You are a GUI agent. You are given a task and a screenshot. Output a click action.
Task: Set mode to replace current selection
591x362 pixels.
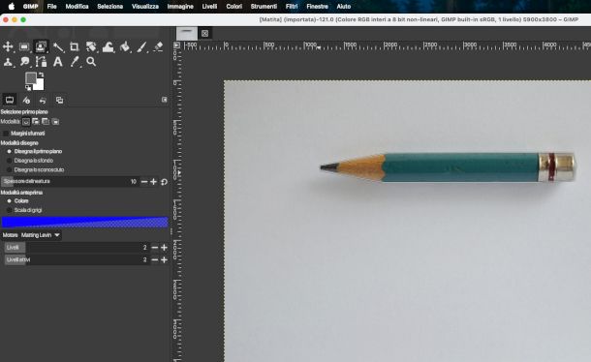pyautogui.click(x=25, y=122)
